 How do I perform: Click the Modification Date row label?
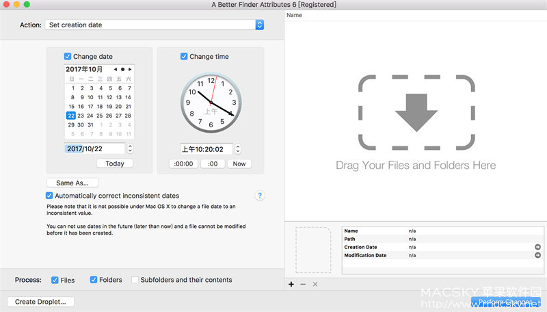click(365, 255)
